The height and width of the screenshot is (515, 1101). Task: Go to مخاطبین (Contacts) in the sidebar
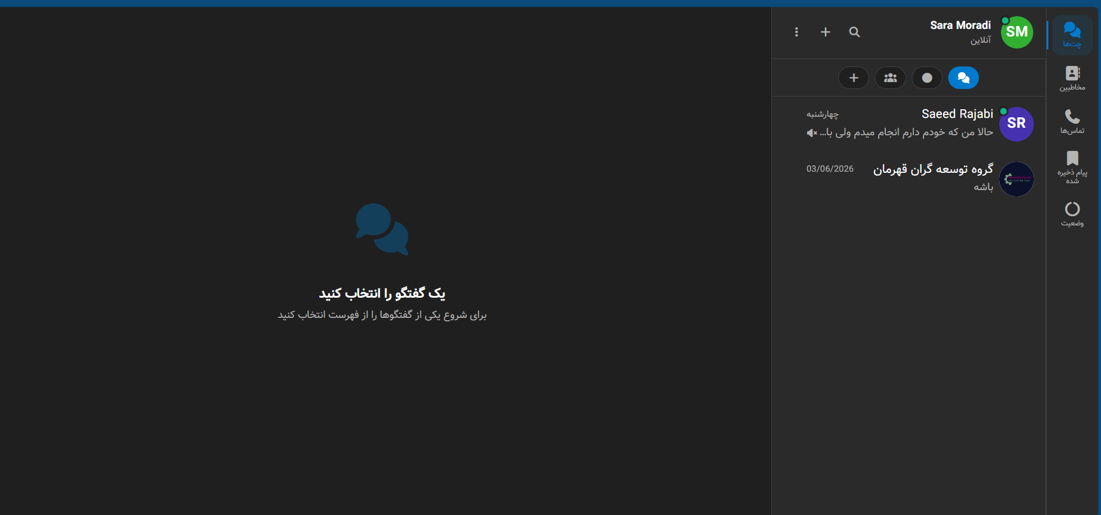coord(1072,79)
